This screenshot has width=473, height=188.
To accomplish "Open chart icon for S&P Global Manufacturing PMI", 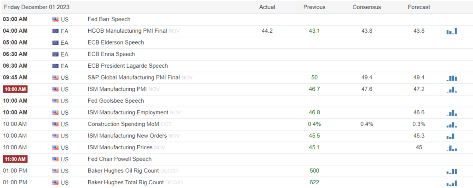I will (452, 78).
